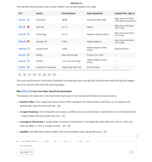The image size is (152, 162).
Task: Open the IWM.US ticker link
Action: [x=22, y=49]
